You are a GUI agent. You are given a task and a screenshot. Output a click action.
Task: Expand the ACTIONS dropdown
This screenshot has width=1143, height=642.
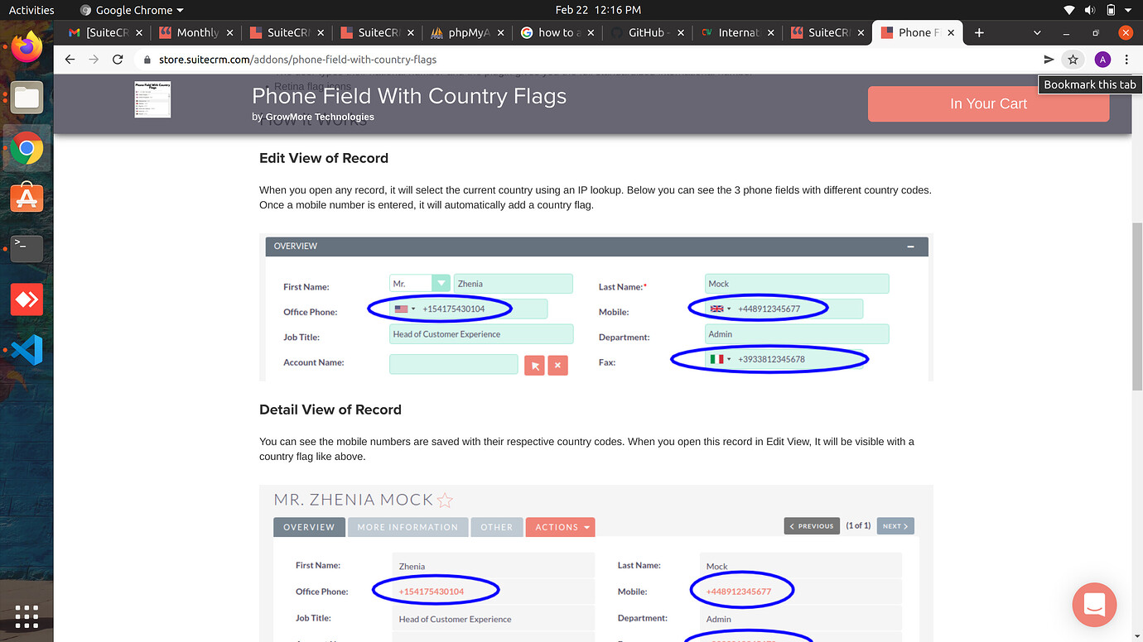point(561,527)
